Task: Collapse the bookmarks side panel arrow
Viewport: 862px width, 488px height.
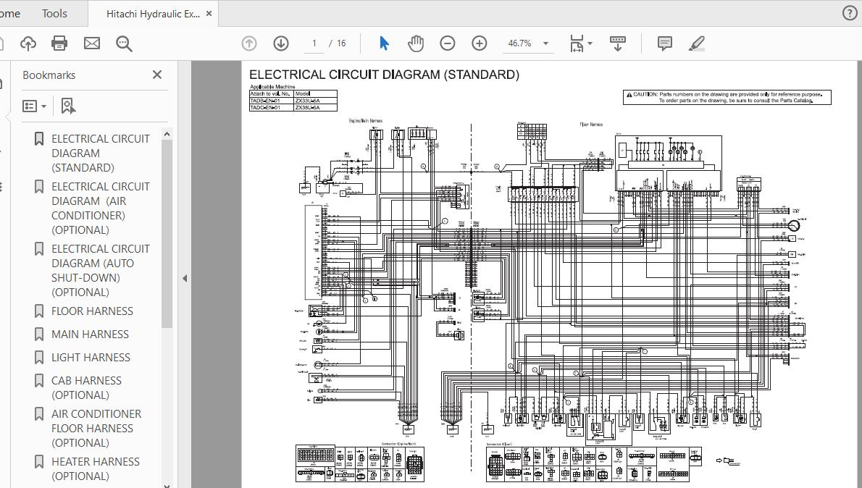Action: 185,278
